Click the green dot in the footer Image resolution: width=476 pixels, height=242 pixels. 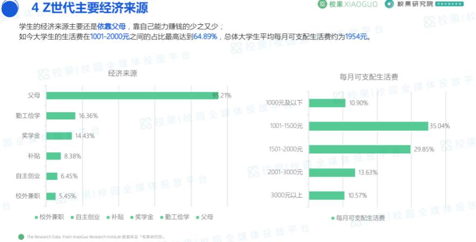click(21, 237)
